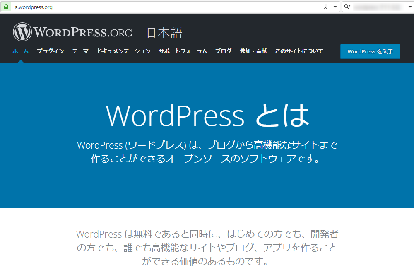Open the プラグイン menu item
This screenshot has width=414, height=277.
tap(50, 51)
